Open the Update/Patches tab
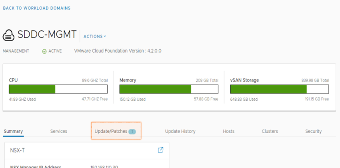Screen dimensions: 340x168 (x=111, y=131)
